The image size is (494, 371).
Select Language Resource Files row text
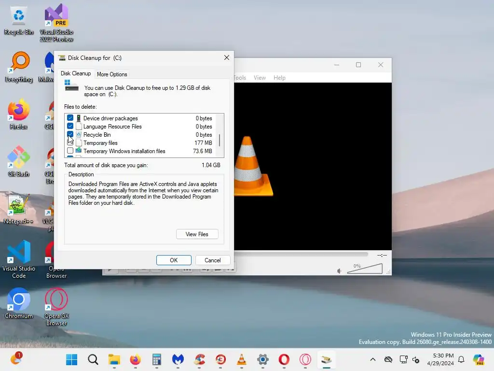112,127
